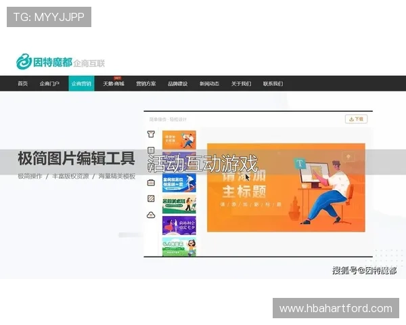The image size is (406, 325).
Task: Click the 海量精美模板 feature text
Action: point(117,176)
